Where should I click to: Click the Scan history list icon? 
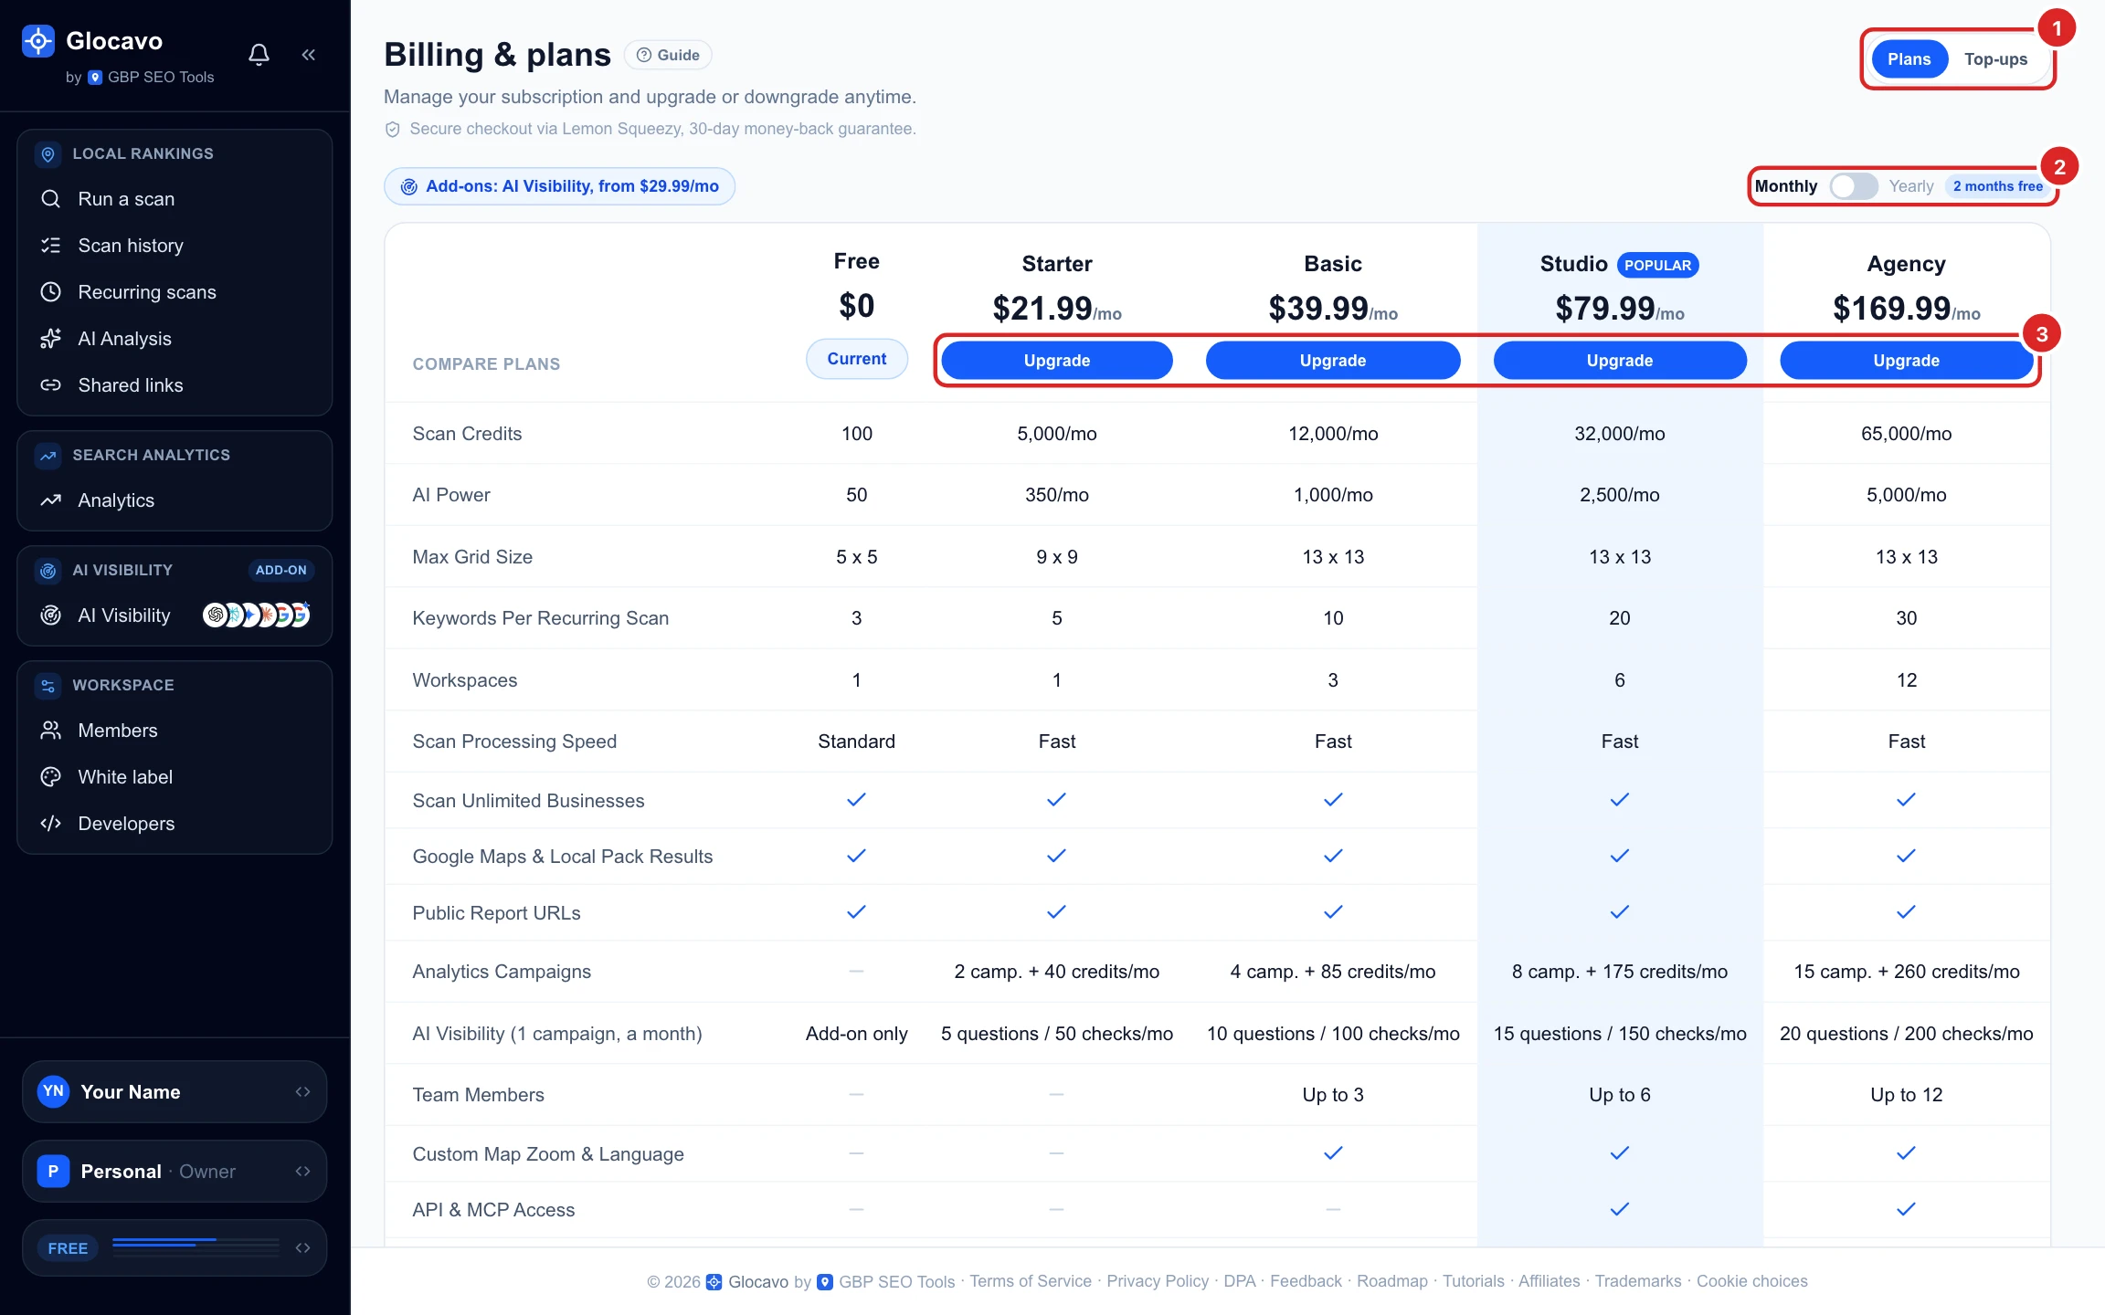[x=51, y=246]
